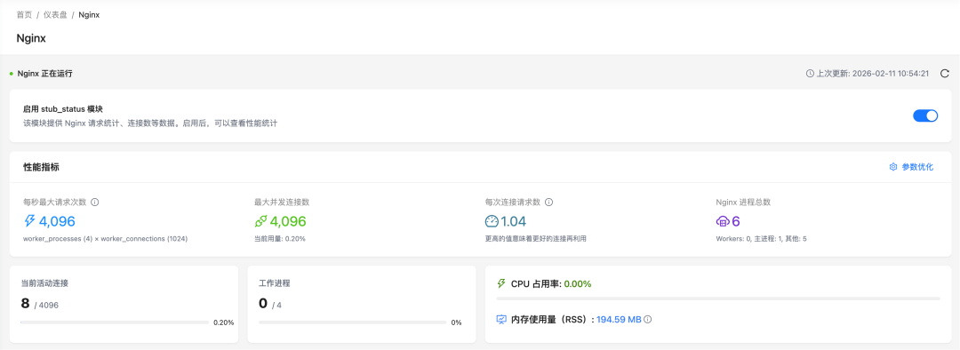Click the lightning icon next to 4,096 requests

(x=29, y=221)
